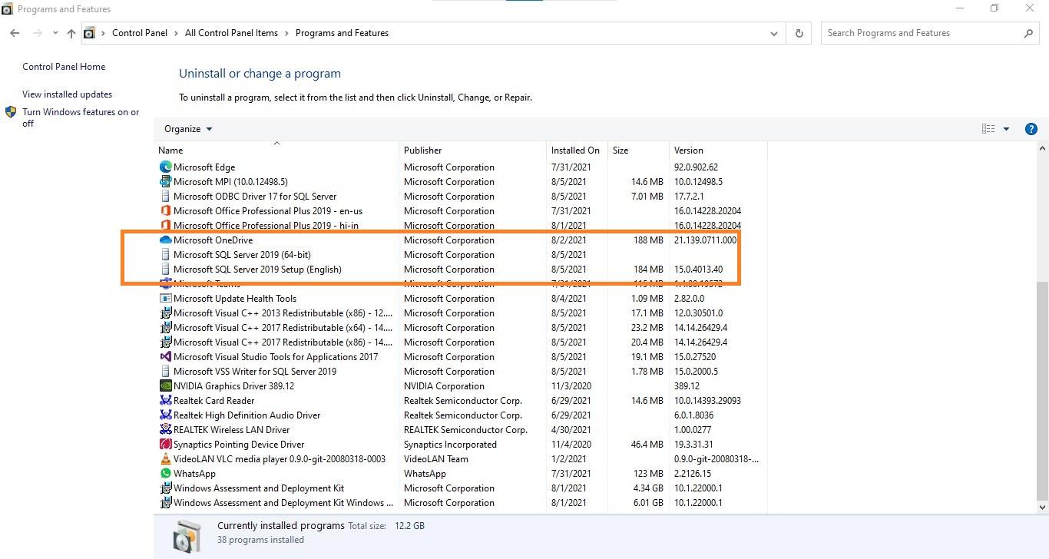
Task: Open the help question mark button
Action: point(1031,129)
